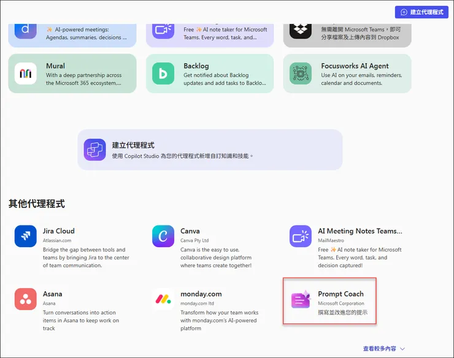Image resolution: width=454 pixels, height=358 pixels.
Task: Click the monday.com icon
Action: (x=163, y=299)
